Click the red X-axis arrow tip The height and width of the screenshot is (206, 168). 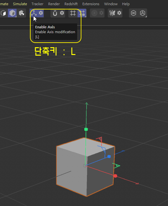click(x=137, y=183)
